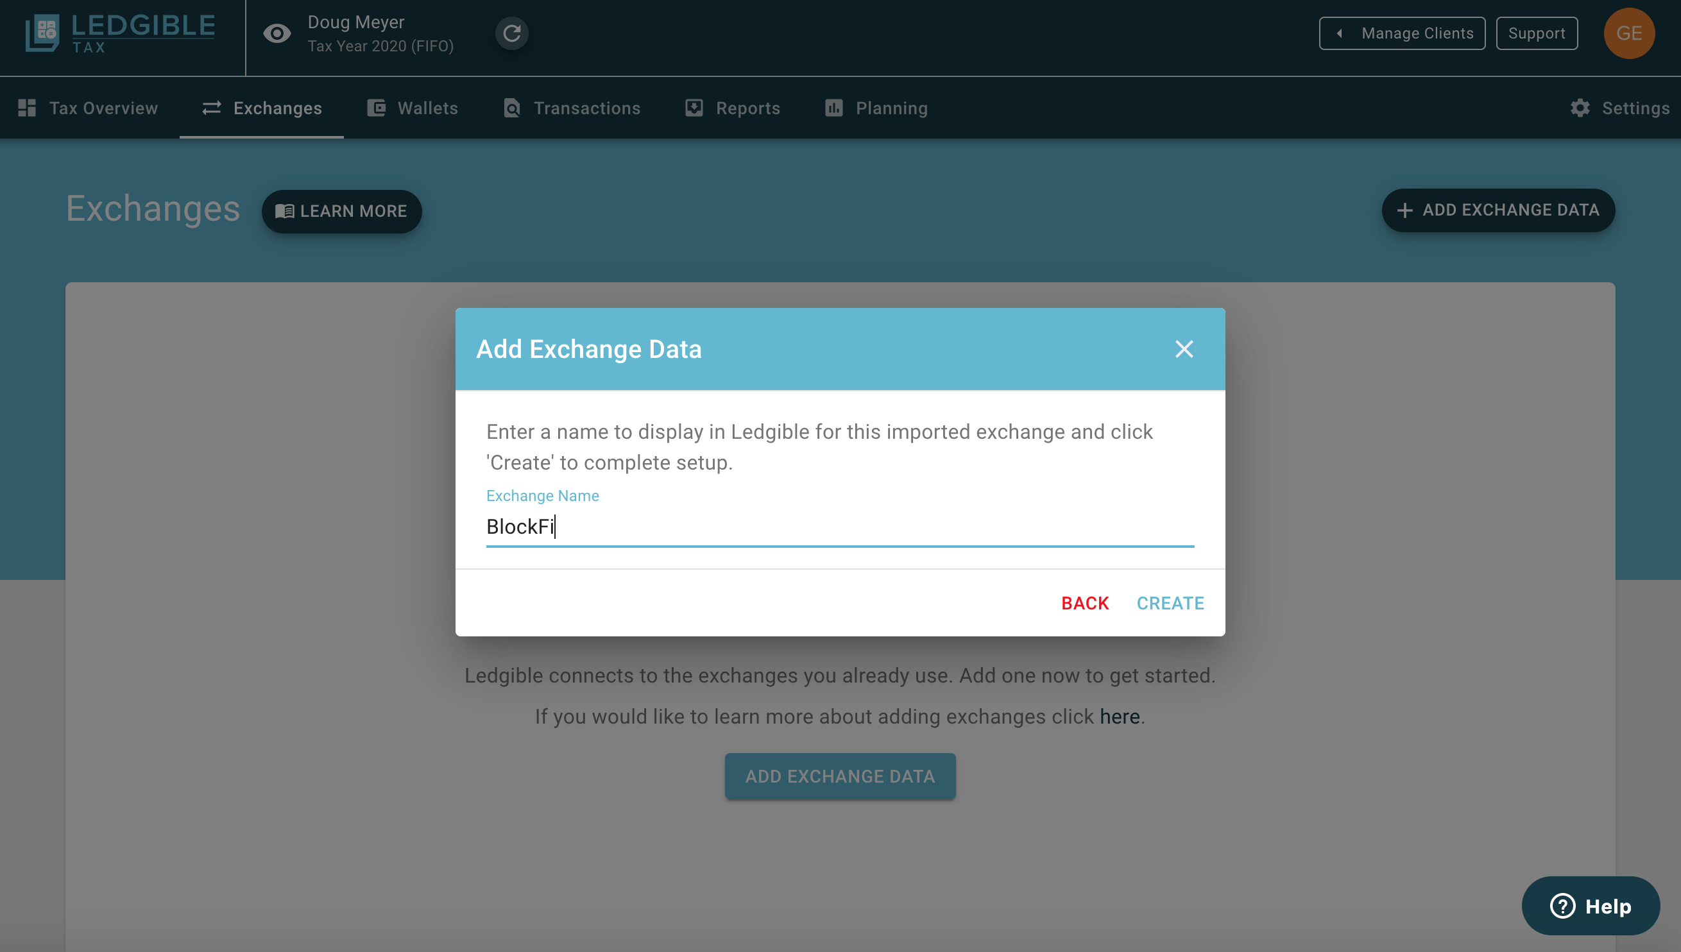Click the Wallets tab icon
The image size is (1681, 952).
[377, 108]
